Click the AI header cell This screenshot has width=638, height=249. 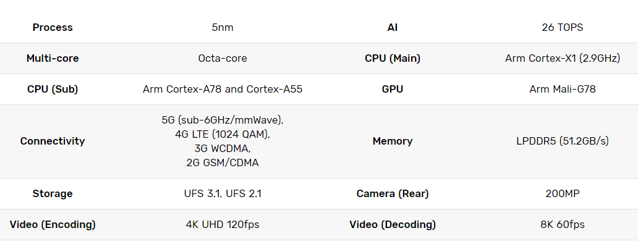tap(392, 27)
